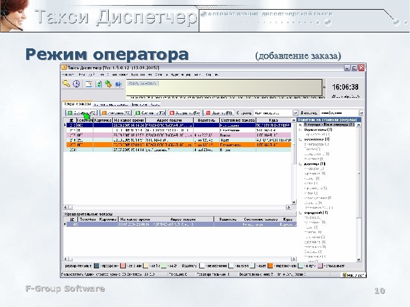Click the № column header in current orders
Screen dimensions: 410x307
click(71, 120)
